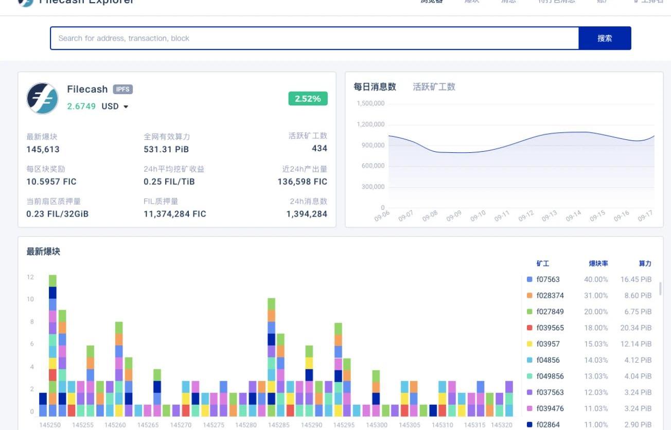Click the 145320 block axis label
The image size is (671, 430).
pos(501,425)
